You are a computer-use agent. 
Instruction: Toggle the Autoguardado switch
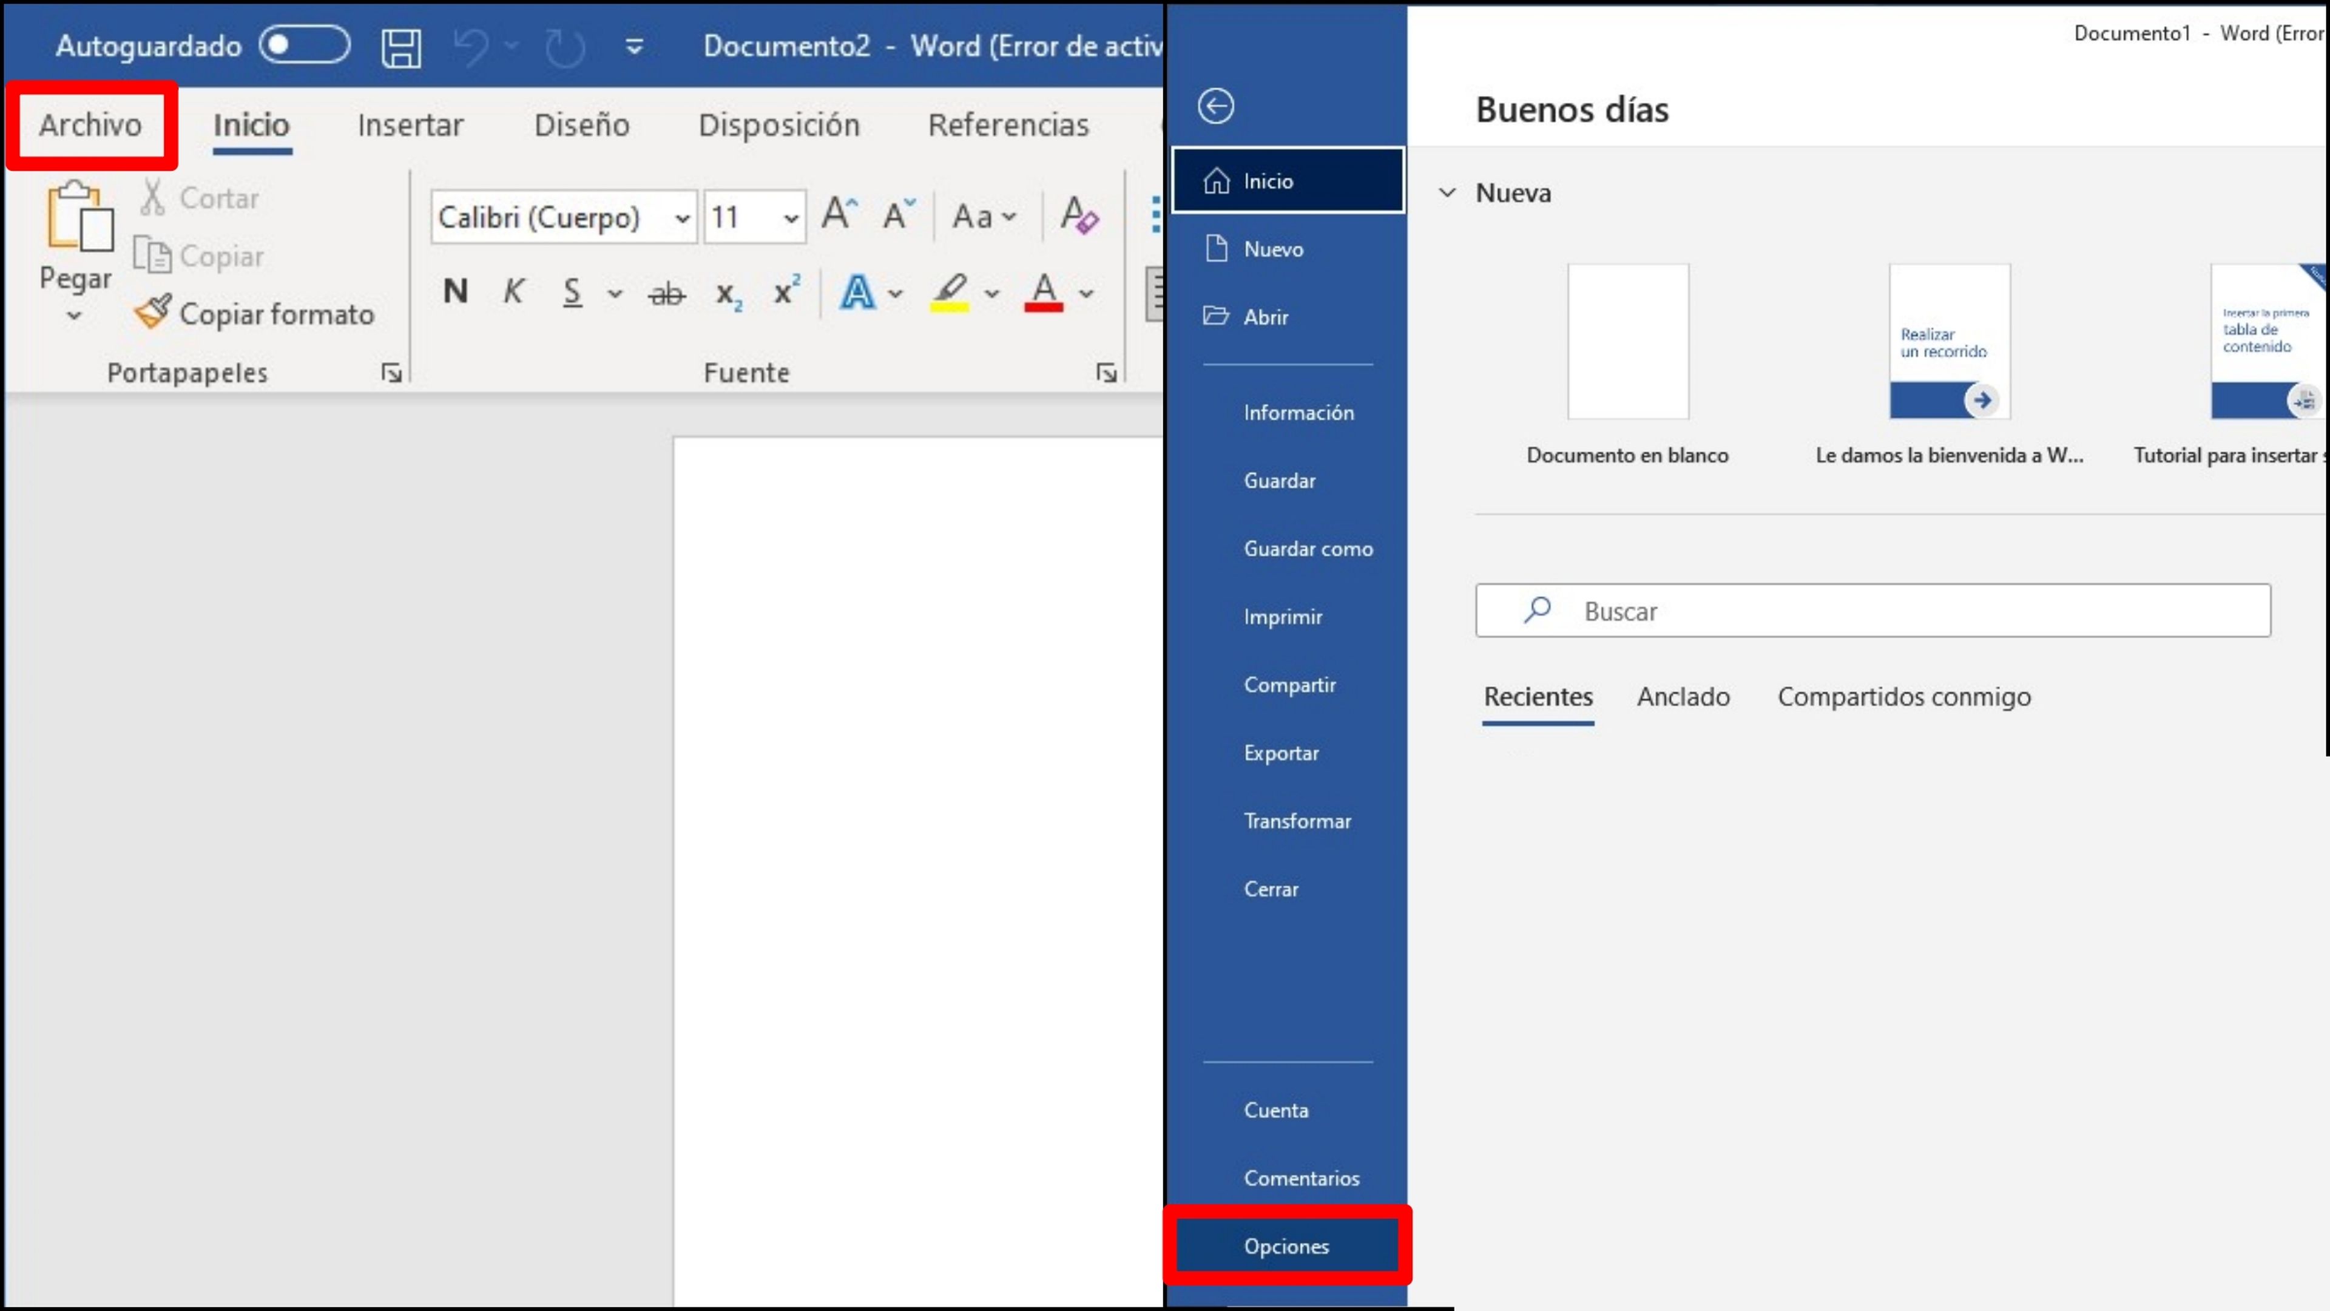pos(305,46)
